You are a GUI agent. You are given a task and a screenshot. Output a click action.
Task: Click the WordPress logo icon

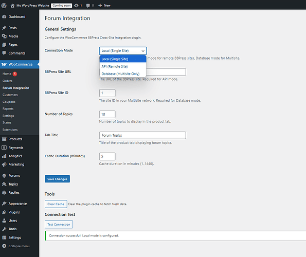click(4, 6)
